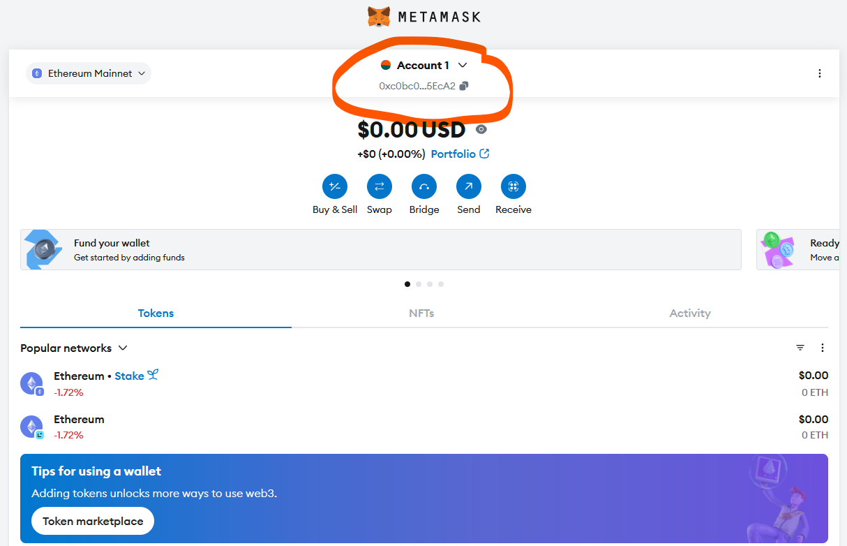Copy the wallet address 0xc0bc0...5EcA2
This screenshot has width=847, height=546.
pyautogui.click(x=423, y=86)
